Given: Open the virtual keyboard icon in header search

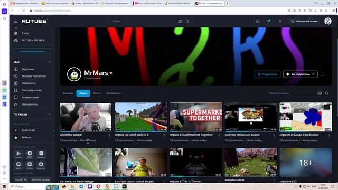Looking at the screenshot, I should pyautogui.click(x=180, y=21).
